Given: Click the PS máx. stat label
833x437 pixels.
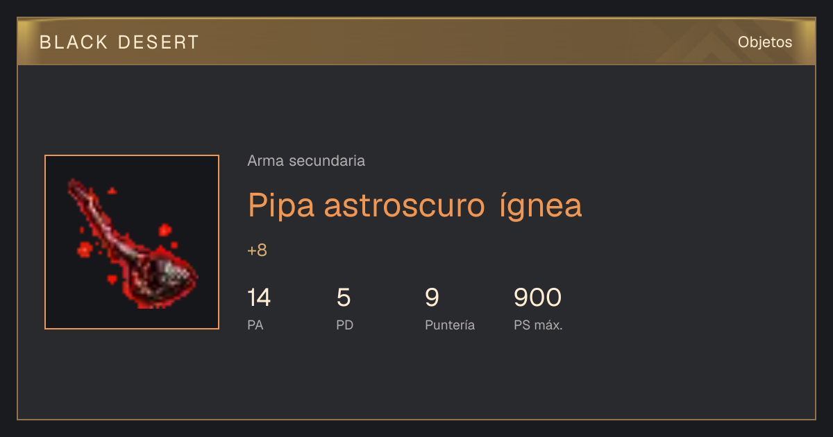Looking at the screenshot, I should (538, 325).
